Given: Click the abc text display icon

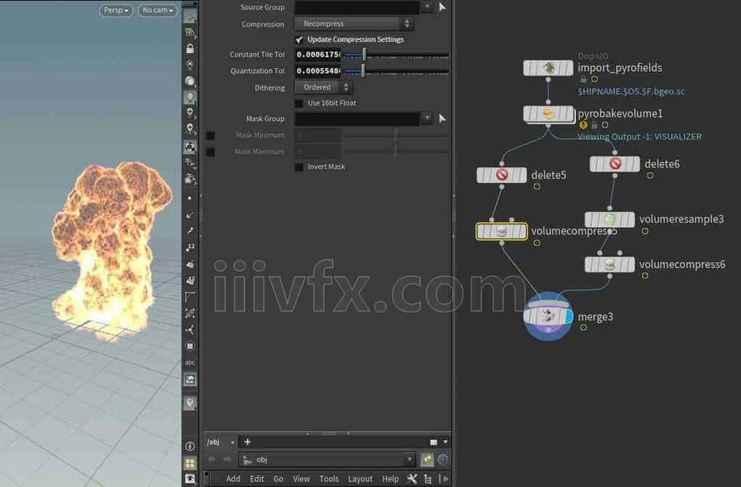Looking at the screenshot, I should 190,363.
